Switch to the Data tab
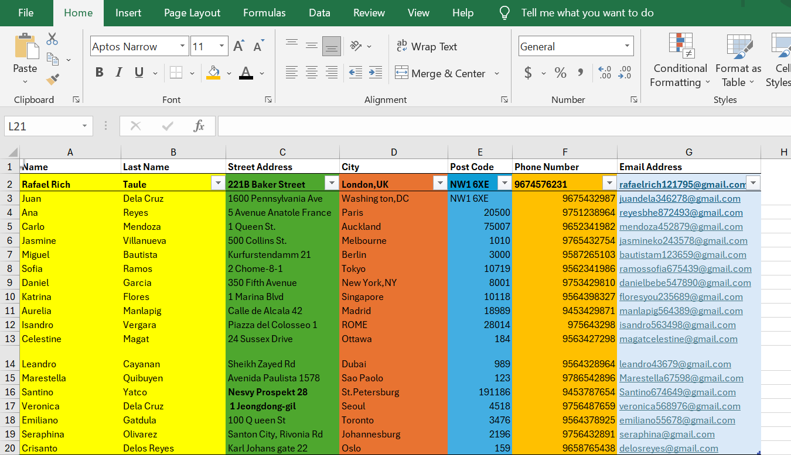Screen dimensions: 791x455 [319, 13]
